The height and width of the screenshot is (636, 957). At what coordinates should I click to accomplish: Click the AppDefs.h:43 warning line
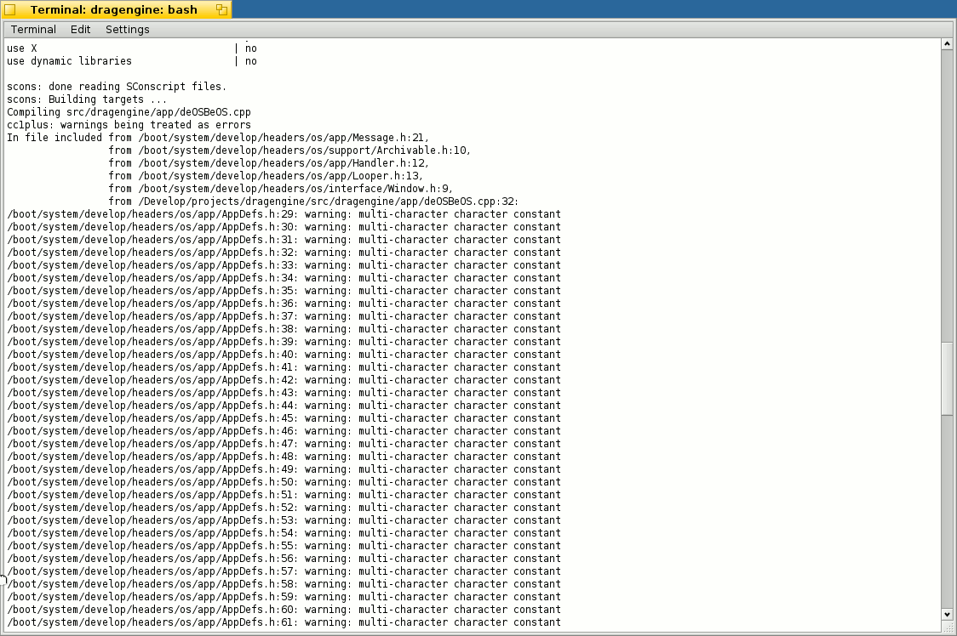284,394
